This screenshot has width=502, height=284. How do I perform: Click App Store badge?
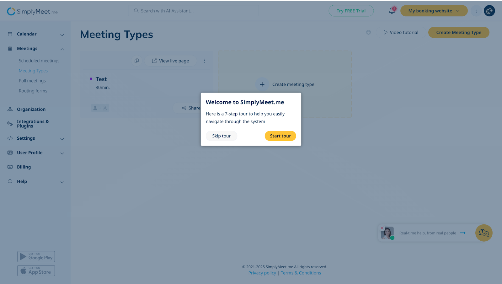36,271
